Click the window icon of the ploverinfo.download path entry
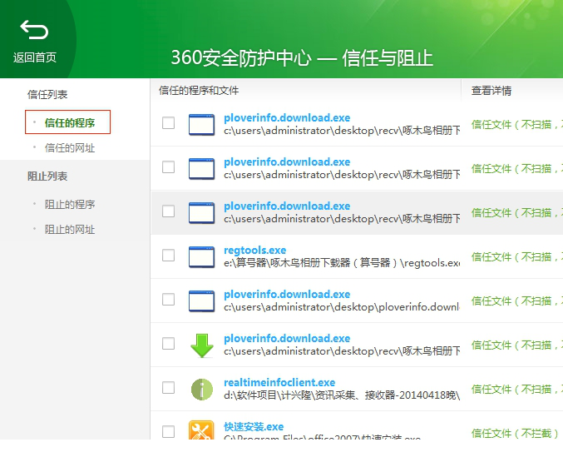Viewport: 563px width, 457px height. tap(202, 301)
